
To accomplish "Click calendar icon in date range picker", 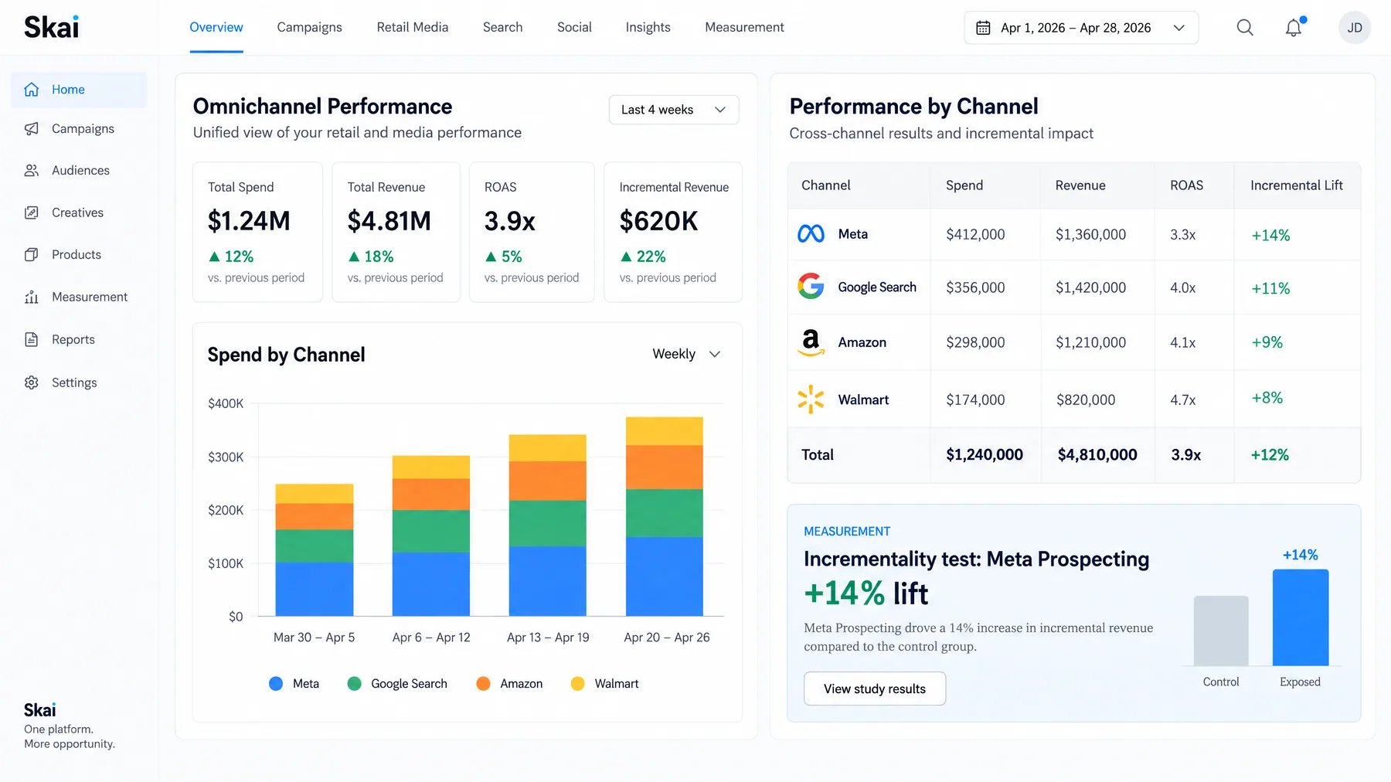I will click(x=983, y=28).
